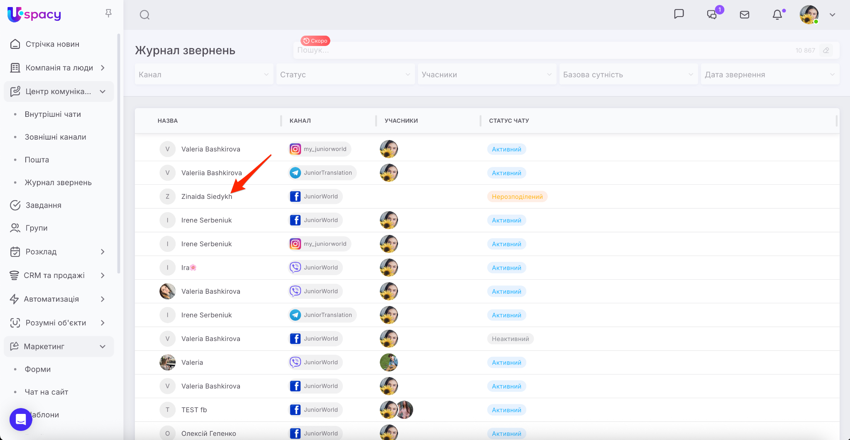Viewport: 850px width, 440px height.
Task: Open the Статус filter dropdown
Action: pos(345,75)
